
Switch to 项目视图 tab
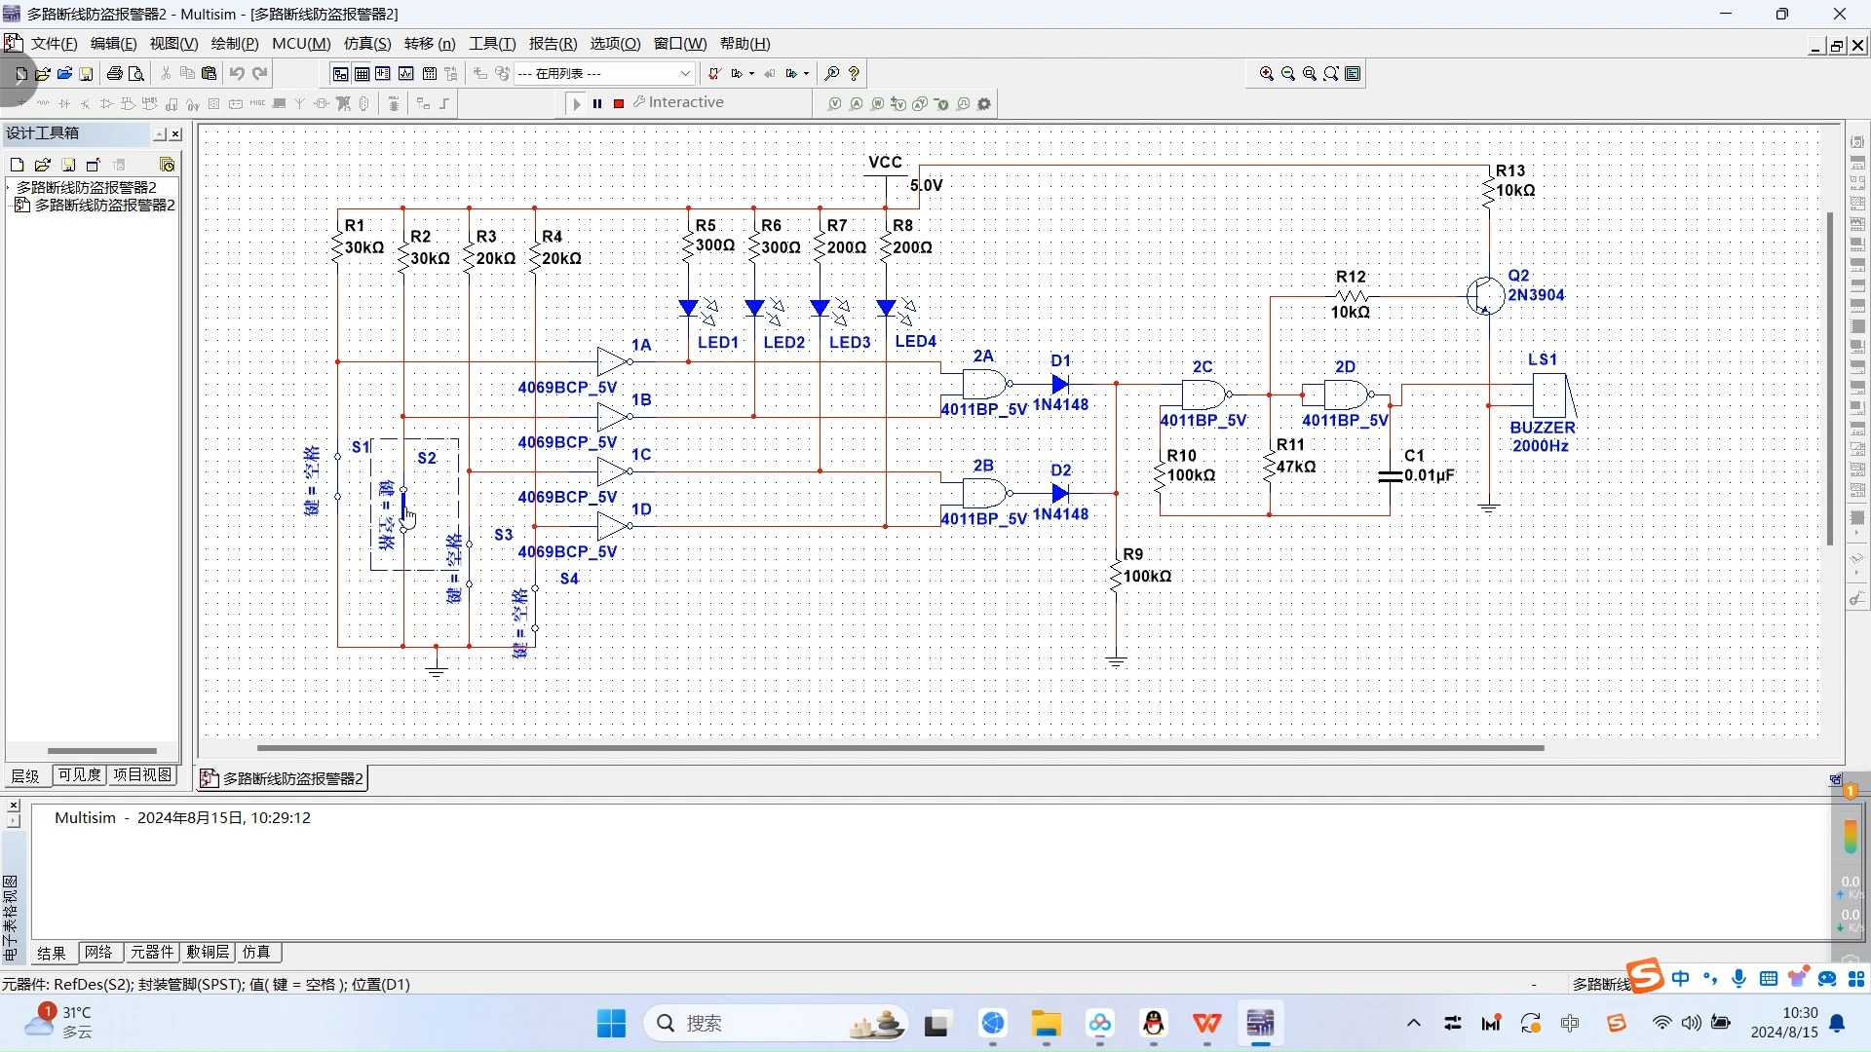pyautogui.click(x=142, y=774)
